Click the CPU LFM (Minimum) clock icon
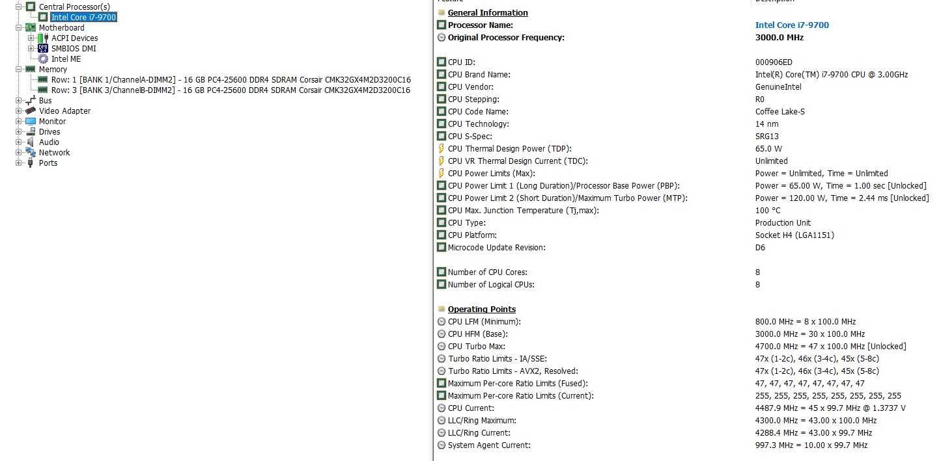 [x=442, y=321]
